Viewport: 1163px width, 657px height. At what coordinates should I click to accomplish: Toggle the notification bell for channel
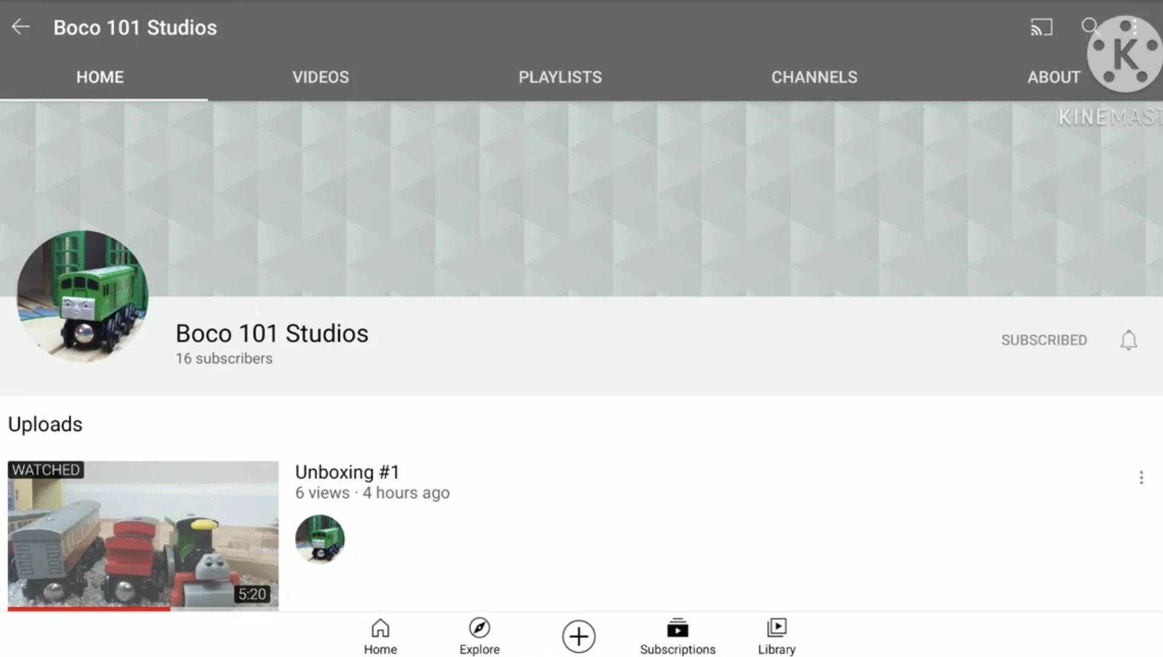coord(1128,340)
